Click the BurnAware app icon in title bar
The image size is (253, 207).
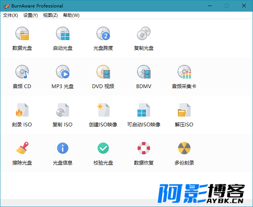click(6, 6)
